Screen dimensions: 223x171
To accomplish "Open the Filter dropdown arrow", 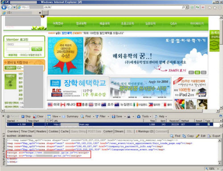I will pos(108,117).
